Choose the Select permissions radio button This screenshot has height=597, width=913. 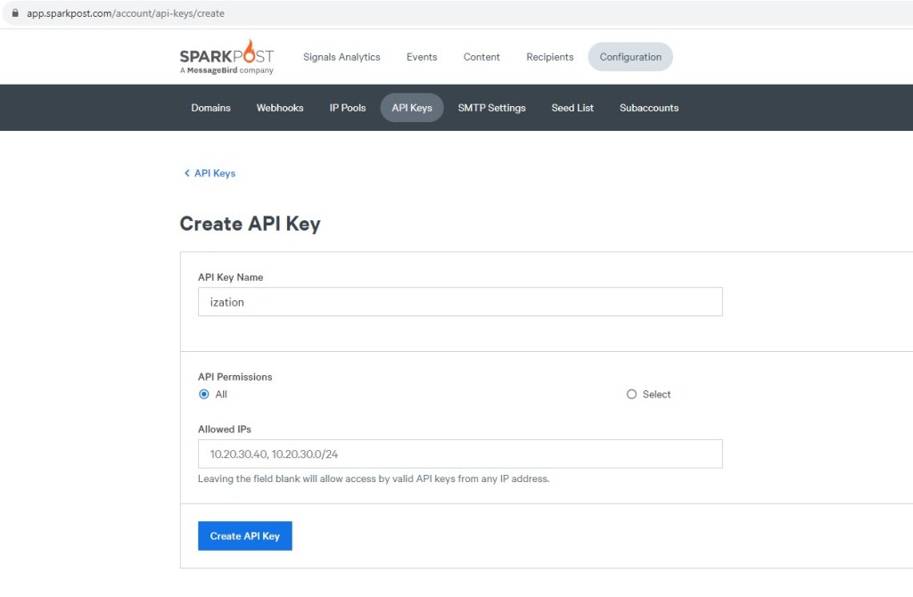click(x=632, y=394)
